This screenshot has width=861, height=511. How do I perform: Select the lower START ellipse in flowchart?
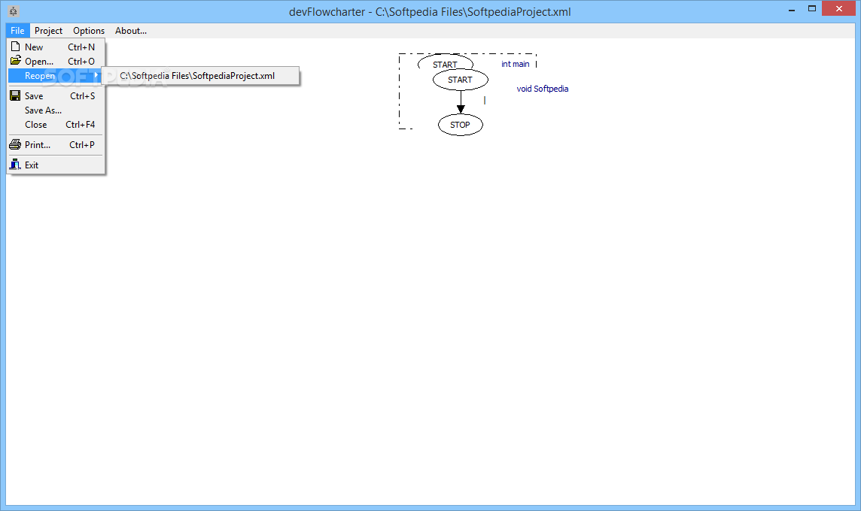pos(460,80)
